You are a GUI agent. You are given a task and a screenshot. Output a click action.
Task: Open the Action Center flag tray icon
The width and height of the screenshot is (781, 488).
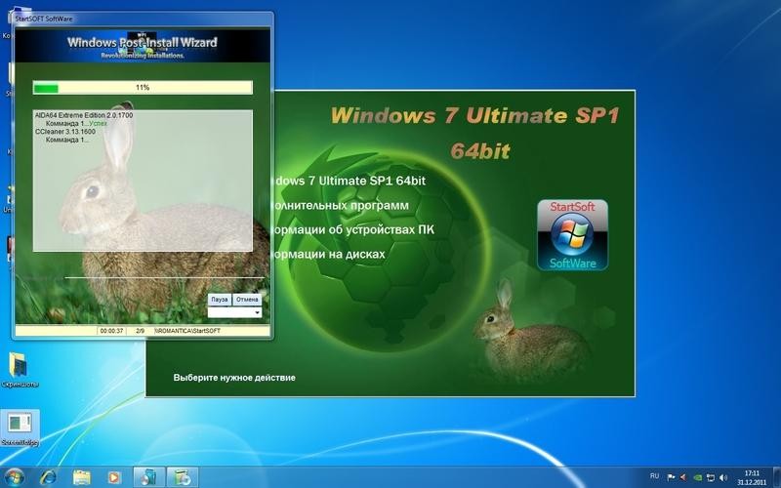(x=671, y=477)
